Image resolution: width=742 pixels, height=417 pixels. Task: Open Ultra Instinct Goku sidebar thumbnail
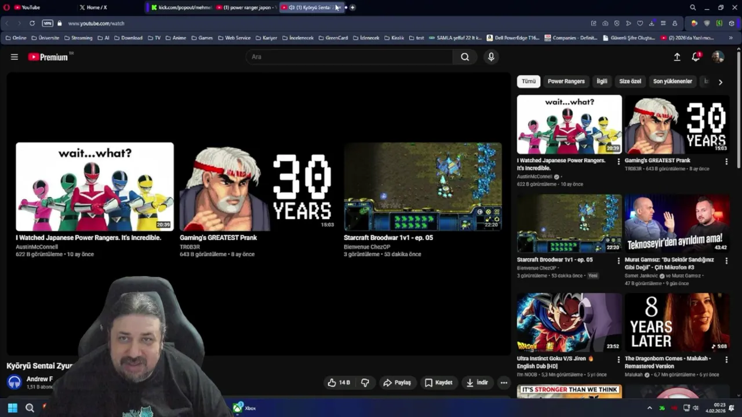569,322
